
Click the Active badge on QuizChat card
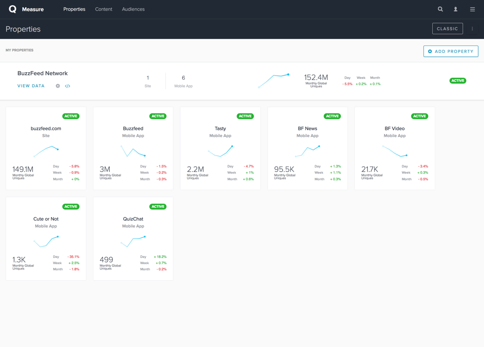pos(158,206)
